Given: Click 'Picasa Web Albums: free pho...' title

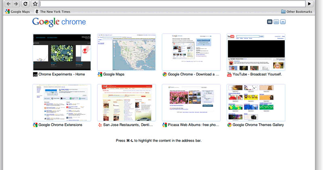Looking at the screenshot, I should point(193,125).
